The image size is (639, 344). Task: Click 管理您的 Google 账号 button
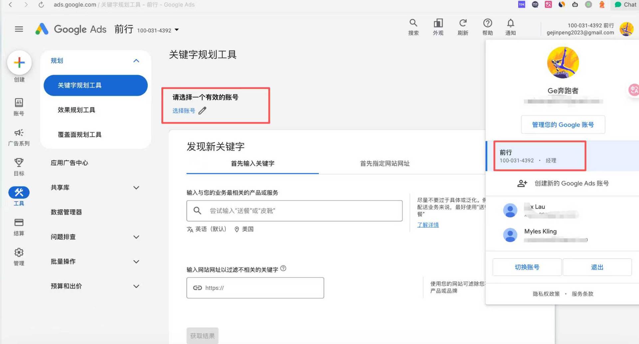(563, 125)
